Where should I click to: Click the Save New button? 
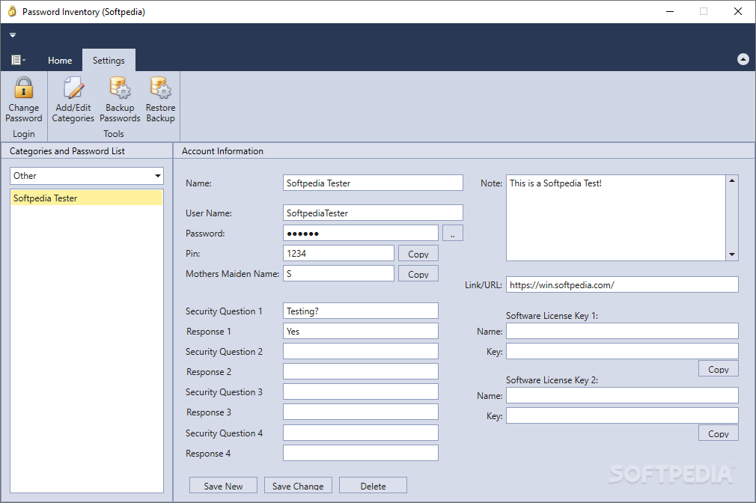[x=223, y=486]
